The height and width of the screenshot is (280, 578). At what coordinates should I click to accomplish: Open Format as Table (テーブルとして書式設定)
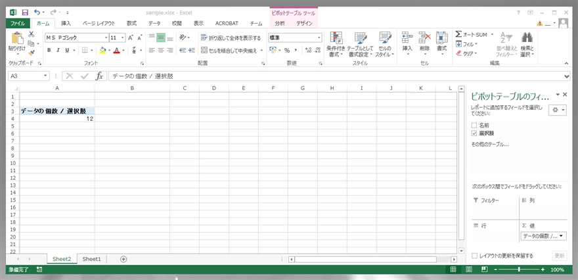(x=360, y=44)
